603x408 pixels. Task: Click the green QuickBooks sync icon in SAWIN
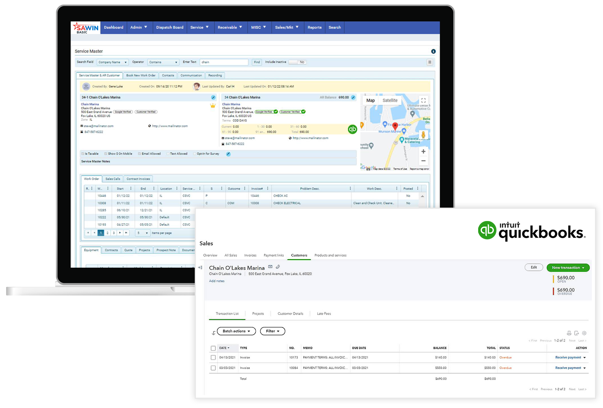tap(352, 129)
